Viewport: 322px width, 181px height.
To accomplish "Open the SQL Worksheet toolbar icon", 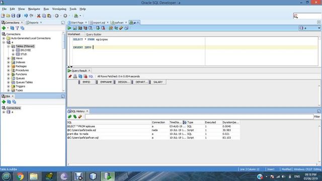I will pyautogui.click(x=76, y=16).
